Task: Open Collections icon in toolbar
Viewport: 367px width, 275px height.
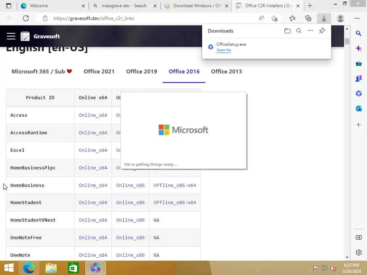Action: 308,18
